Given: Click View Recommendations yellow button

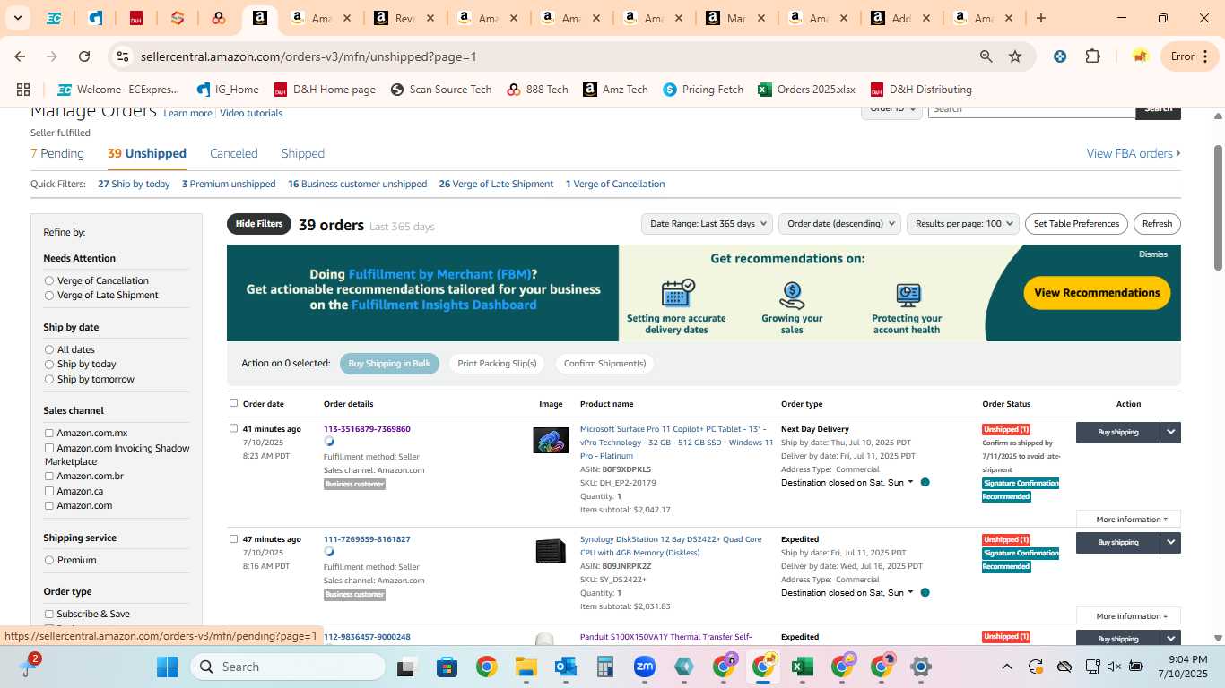Looking at the screenshot, I should coord(1097,292).
